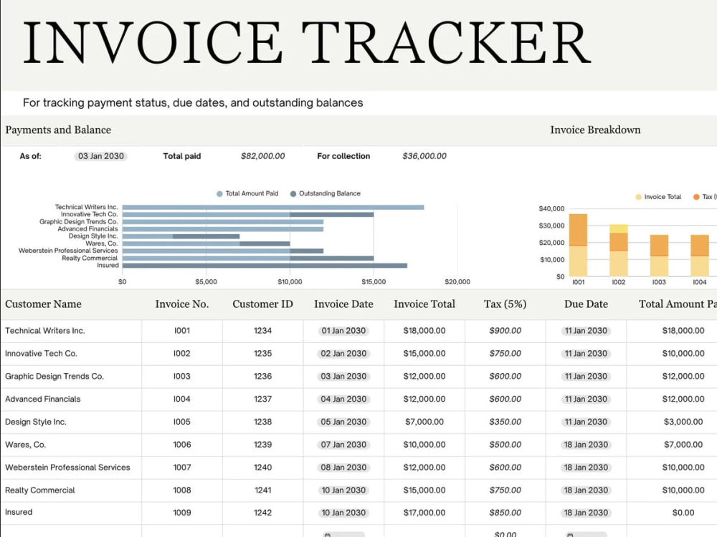Select customer ID 1242 cell
This screenshot has height=537, width=717.
pyautogui.click(x=263, y=513)
